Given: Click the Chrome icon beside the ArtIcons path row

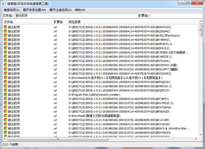Looking at the screenshot, I should point(5,36).
